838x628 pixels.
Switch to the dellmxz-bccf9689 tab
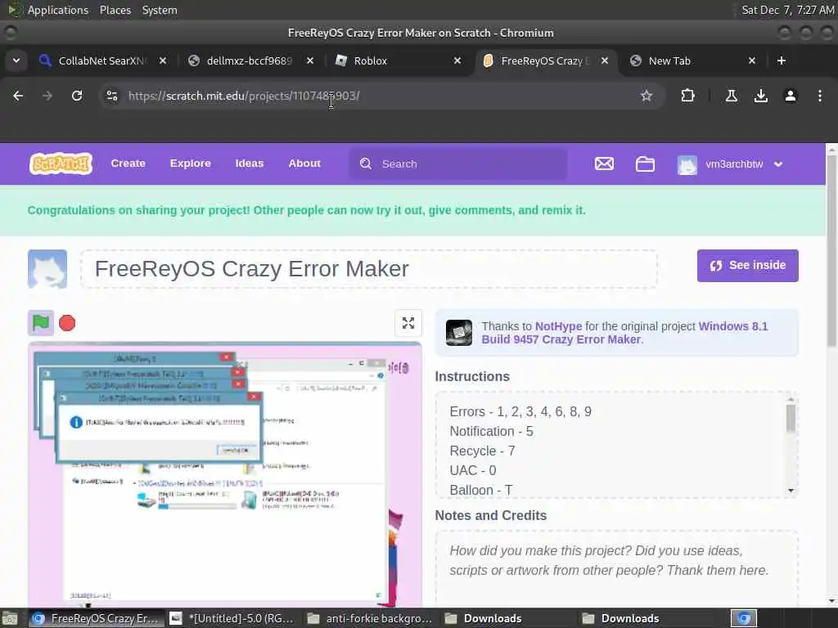249,61
